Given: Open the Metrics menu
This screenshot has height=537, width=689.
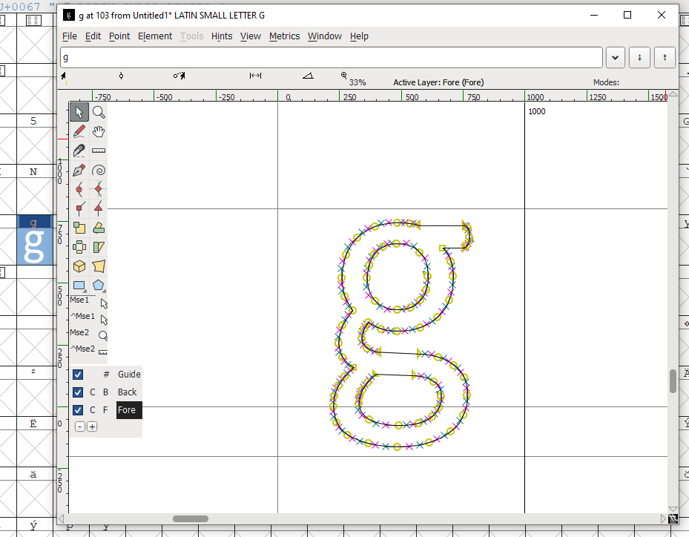Looking at the screenshot, I should [x=284, y=36].
